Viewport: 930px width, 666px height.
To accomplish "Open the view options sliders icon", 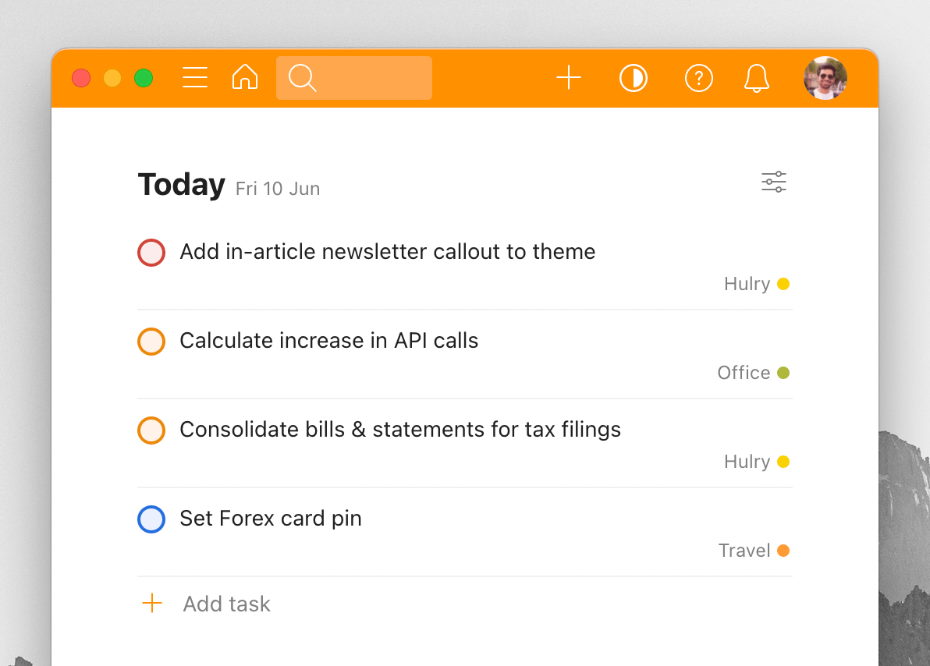I will point(773,182).
